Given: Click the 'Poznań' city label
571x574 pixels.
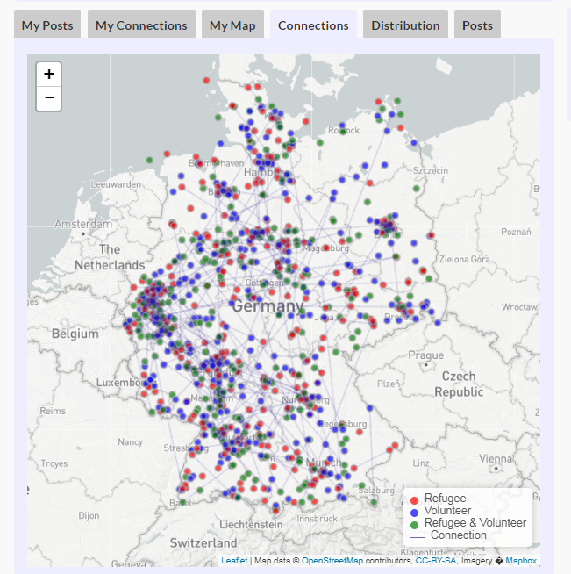Looking at the screenshot, I should tap(516, 232).
